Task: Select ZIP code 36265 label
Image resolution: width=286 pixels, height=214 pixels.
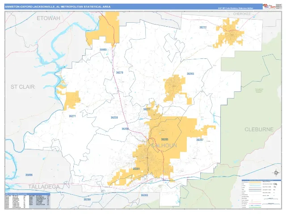Action: (190, 74)
